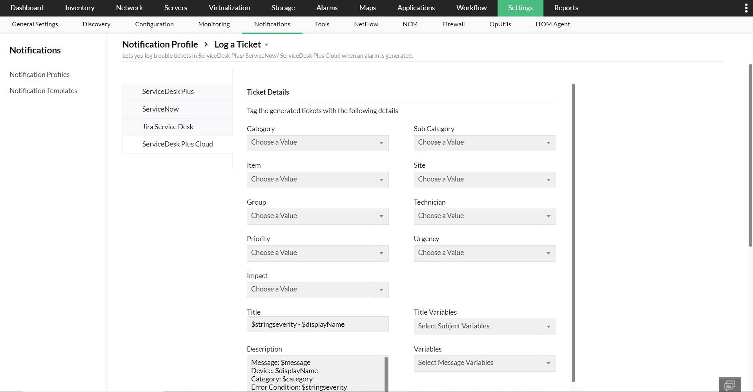Screen dimensions: 753x392
Task: Expand the Urgency dropdown
Action: coord(484,253)
